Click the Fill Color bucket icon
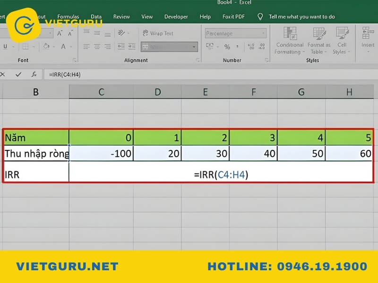Image resolution: width=378 pixels, height=283 pixels. tap(46, 46)
